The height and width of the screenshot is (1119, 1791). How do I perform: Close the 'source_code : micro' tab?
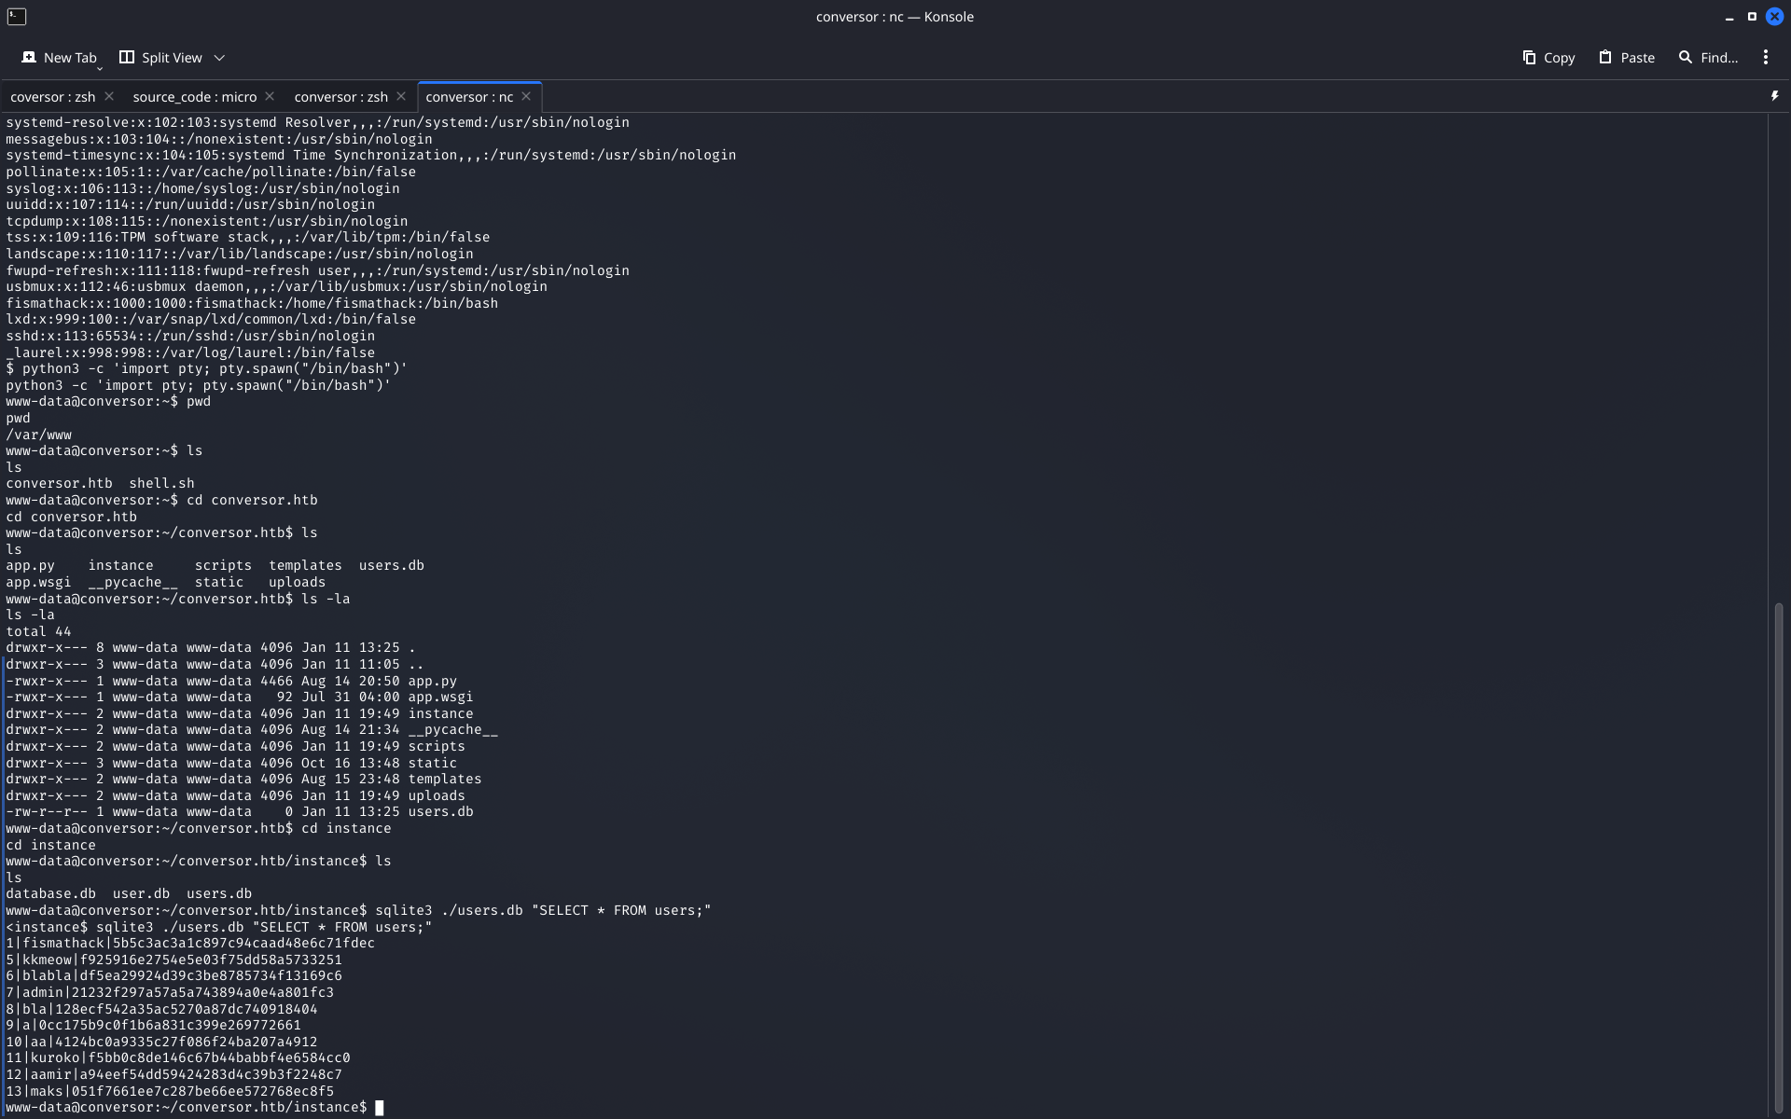[x=270, y=96]
